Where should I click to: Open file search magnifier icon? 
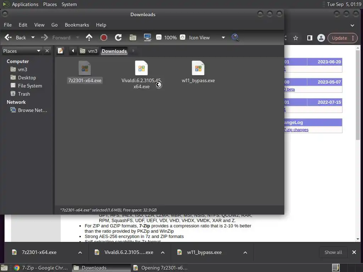click(235, 38)
